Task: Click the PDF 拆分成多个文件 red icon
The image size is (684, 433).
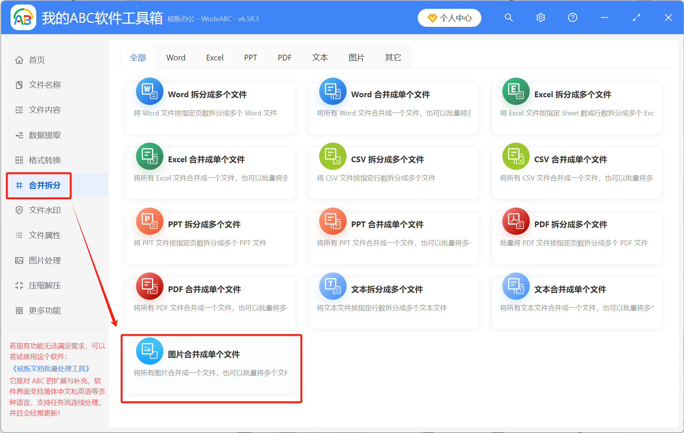Action: (516, 221)
